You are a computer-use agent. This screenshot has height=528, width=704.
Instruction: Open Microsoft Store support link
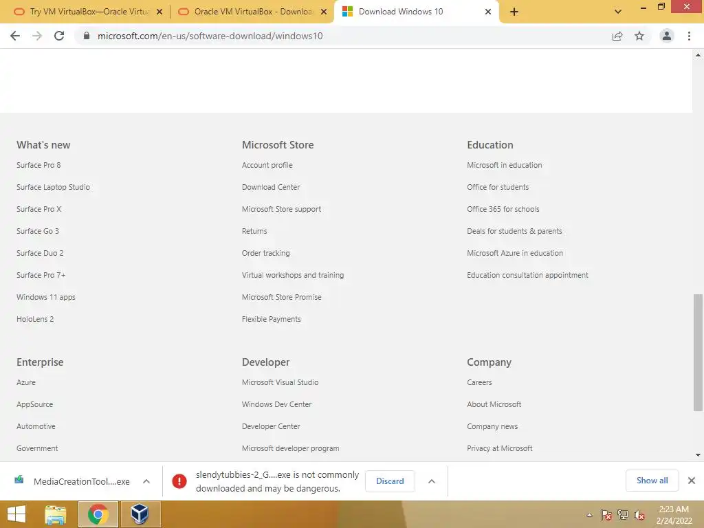click(281, 209)
